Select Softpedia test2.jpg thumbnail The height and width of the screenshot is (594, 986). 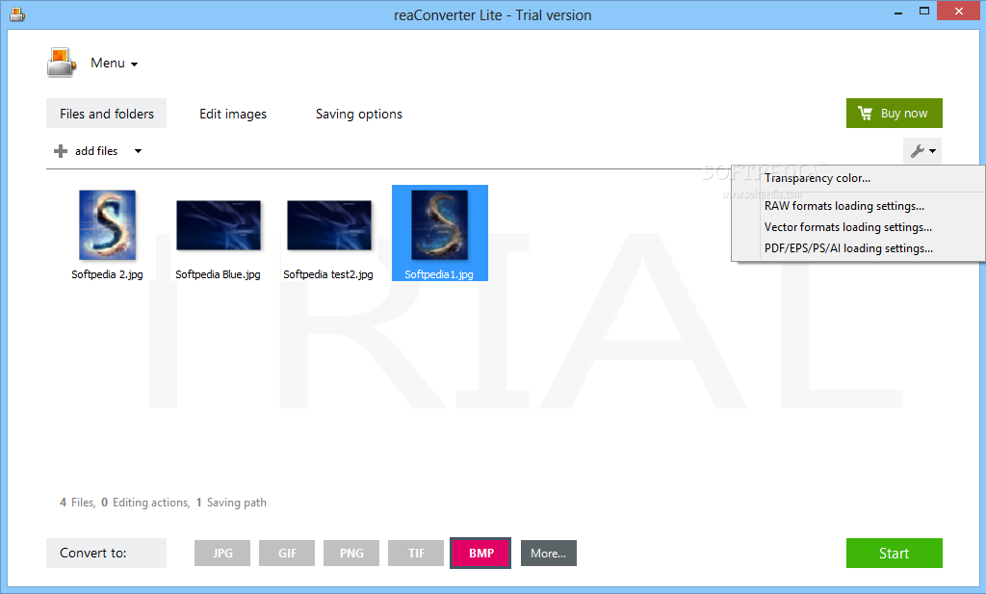tap(329, 225)
